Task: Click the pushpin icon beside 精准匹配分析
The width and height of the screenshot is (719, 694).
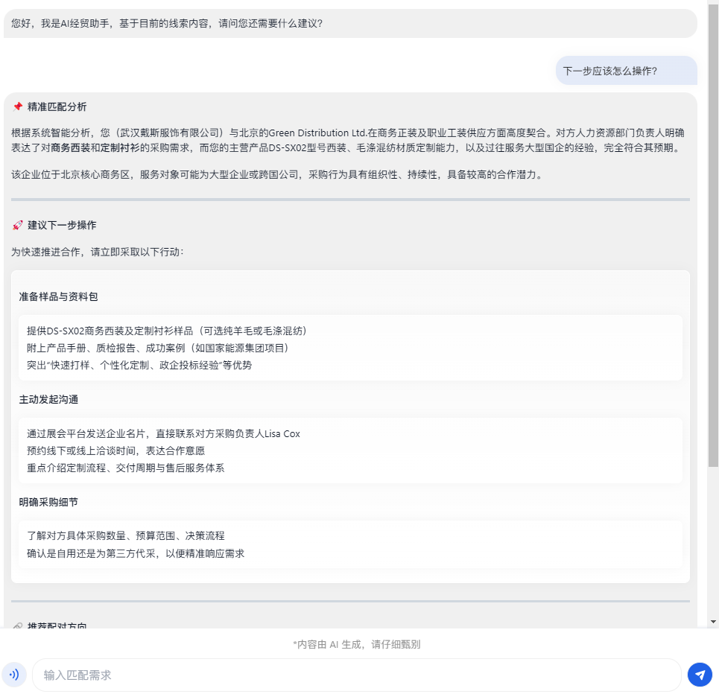Action: [x=18, y=107]
